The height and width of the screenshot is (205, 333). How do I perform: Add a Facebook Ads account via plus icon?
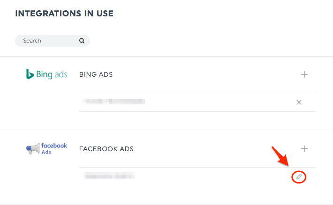click(304, 149)
